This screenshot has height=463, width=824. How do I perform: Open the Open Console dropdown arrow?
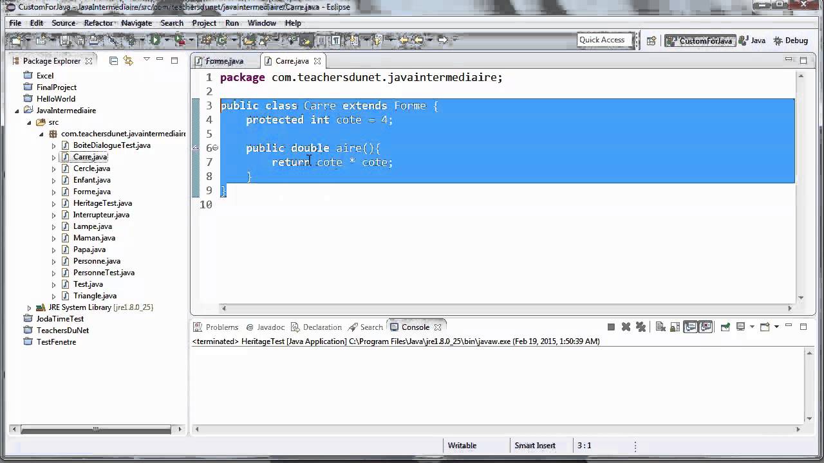click(x=776, y=327)
